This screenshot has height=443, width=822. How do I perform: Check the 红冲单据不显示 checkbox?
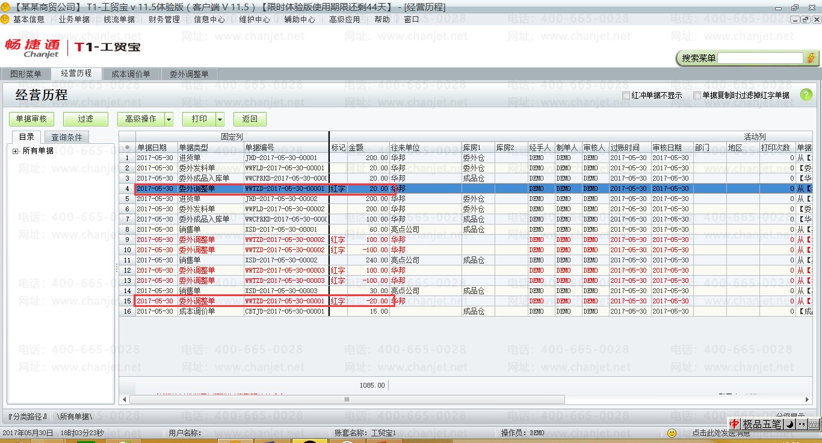[x=626, y=95]
